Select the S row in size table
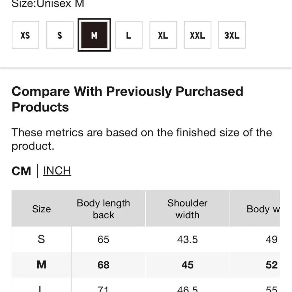Image resolution: width=292 pixels, height=292 pixels. coord(146,239)
